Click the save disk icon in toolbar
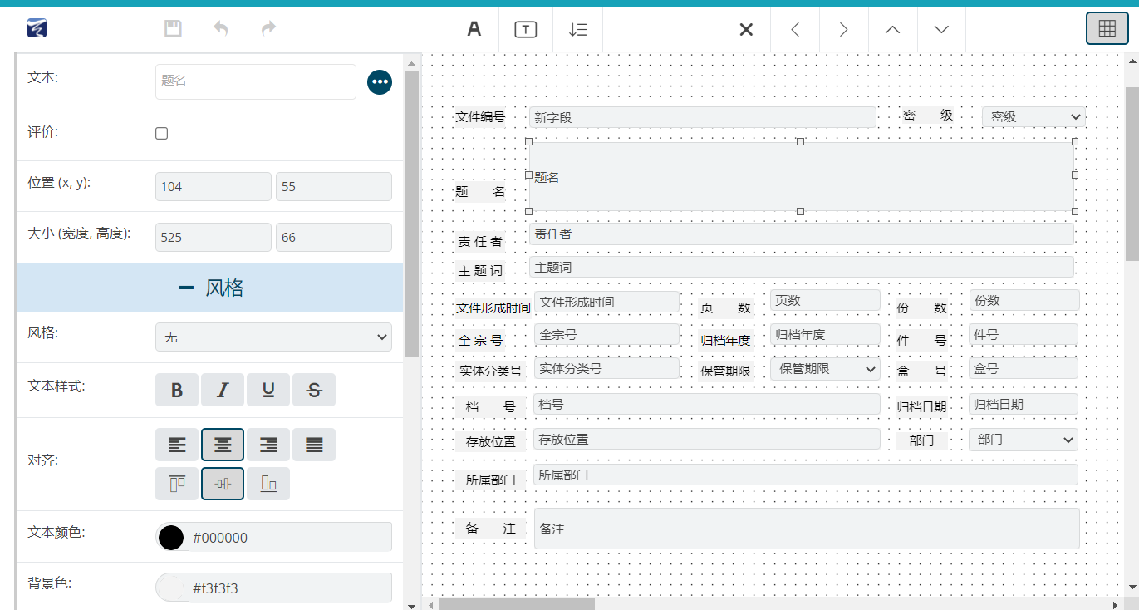 [x=173, y=29]
